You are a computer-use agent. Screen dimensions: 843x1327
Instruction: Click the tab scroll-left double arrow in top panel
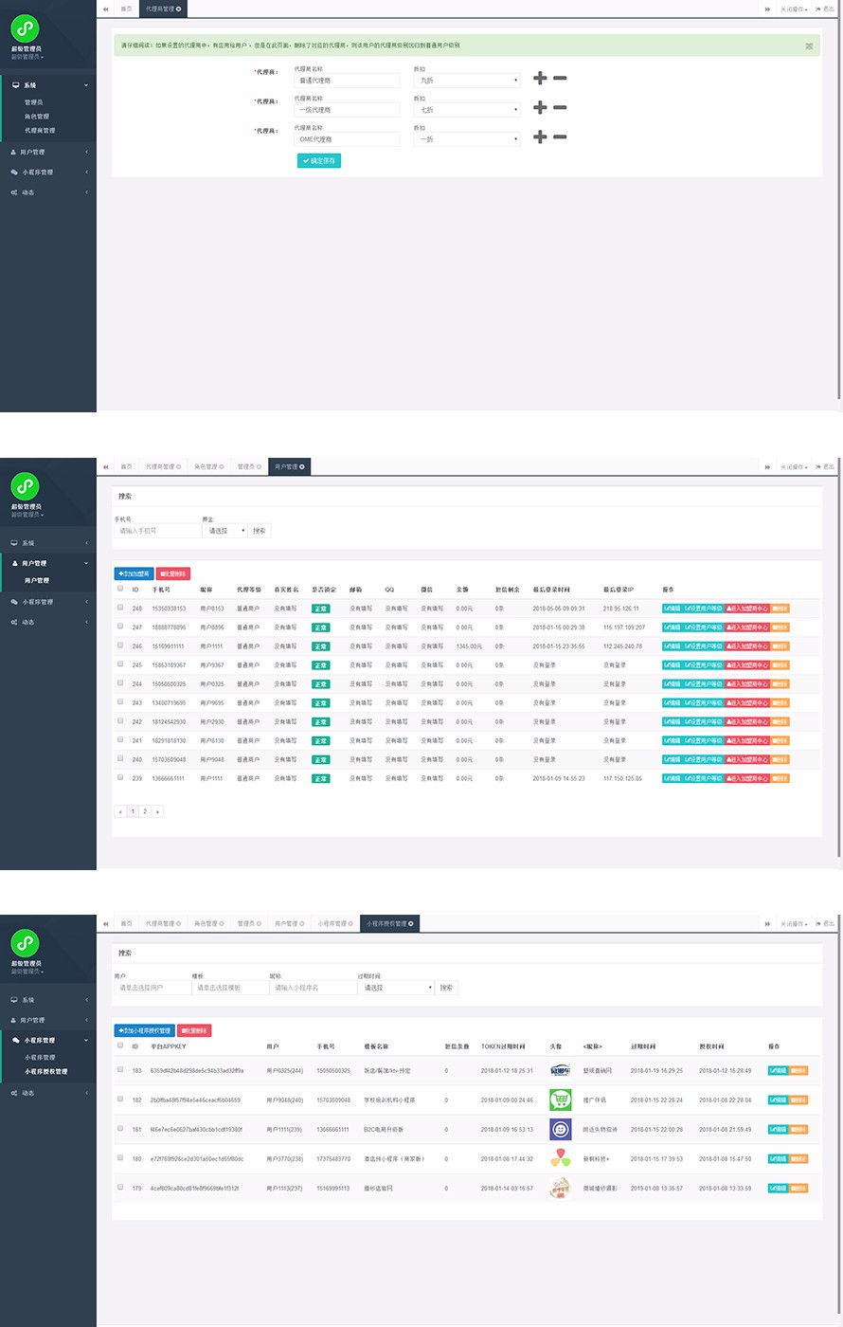[x=105, y=9]
